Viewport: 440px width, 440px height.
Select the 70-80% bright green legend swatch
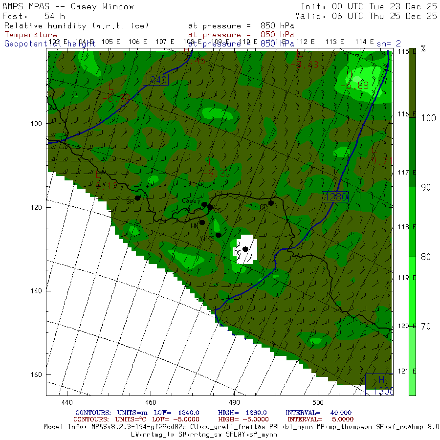pos(412,291)
